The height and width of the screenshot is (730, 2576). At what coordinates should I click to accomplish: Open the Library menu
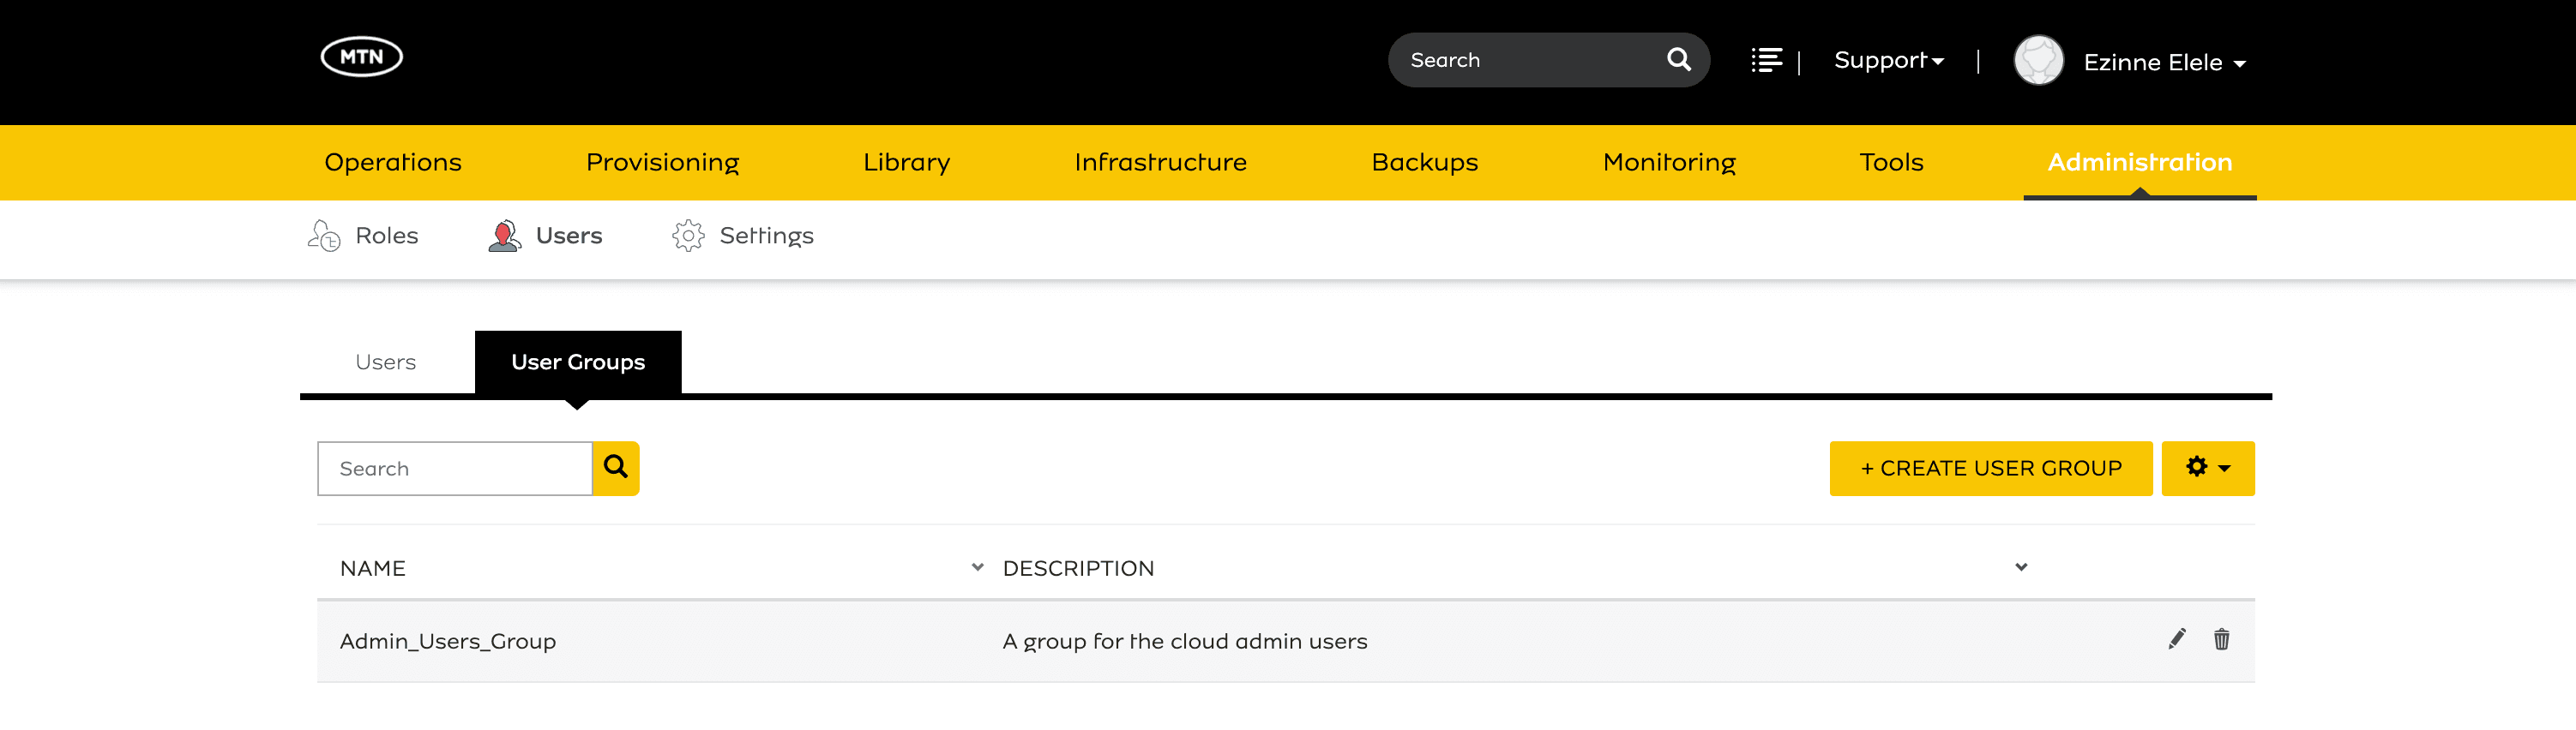(x=906, y=163)
